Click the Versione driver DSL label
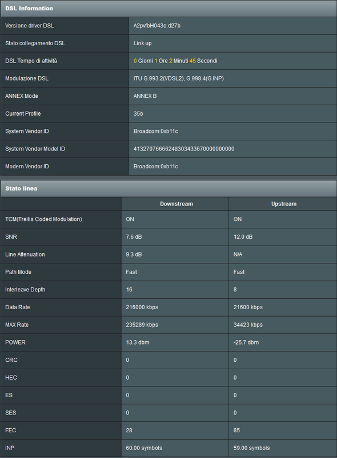337x458 pixels. pyautogui.click(x=30, y=26)
